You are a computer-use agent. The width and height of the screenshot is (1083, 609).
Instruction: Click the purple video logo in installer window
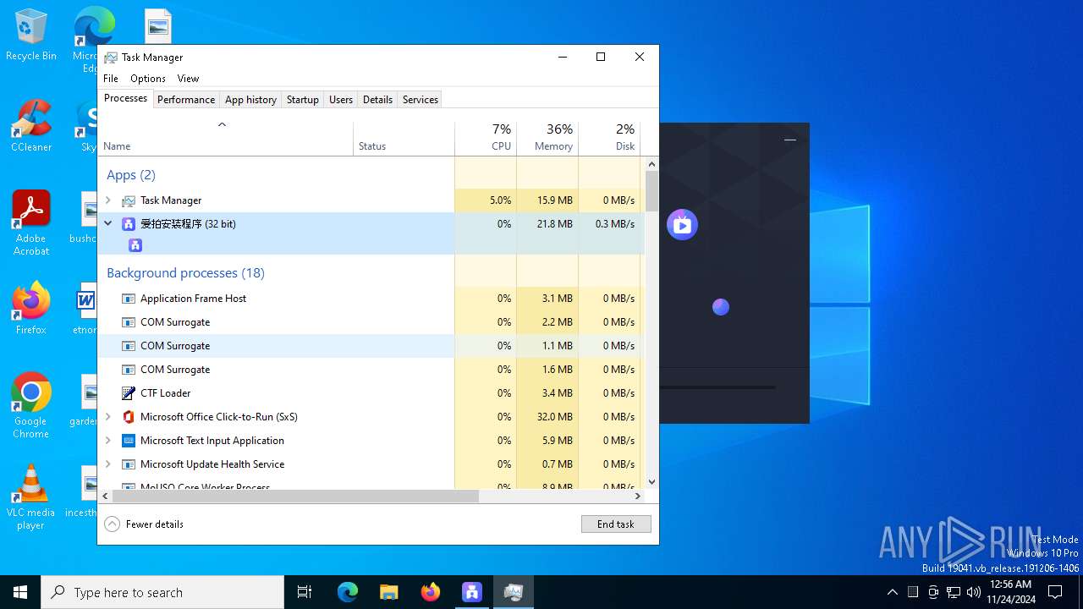coord(682,225)
